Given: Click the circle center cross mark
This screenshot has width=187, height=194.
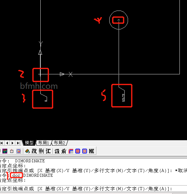Looking at the screenshot, I should (119, 20).
